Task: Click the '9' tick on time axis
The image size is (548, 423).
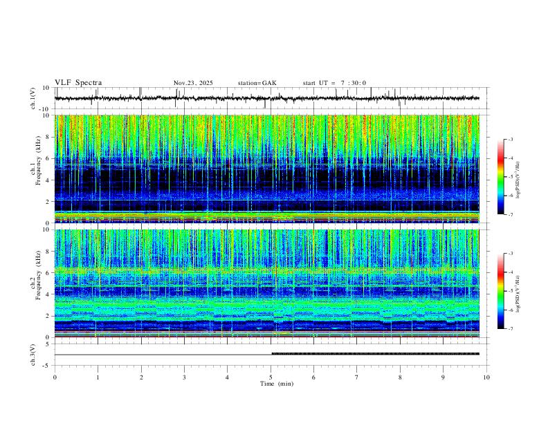Action: pyautogui.click(x=443, y=377)
